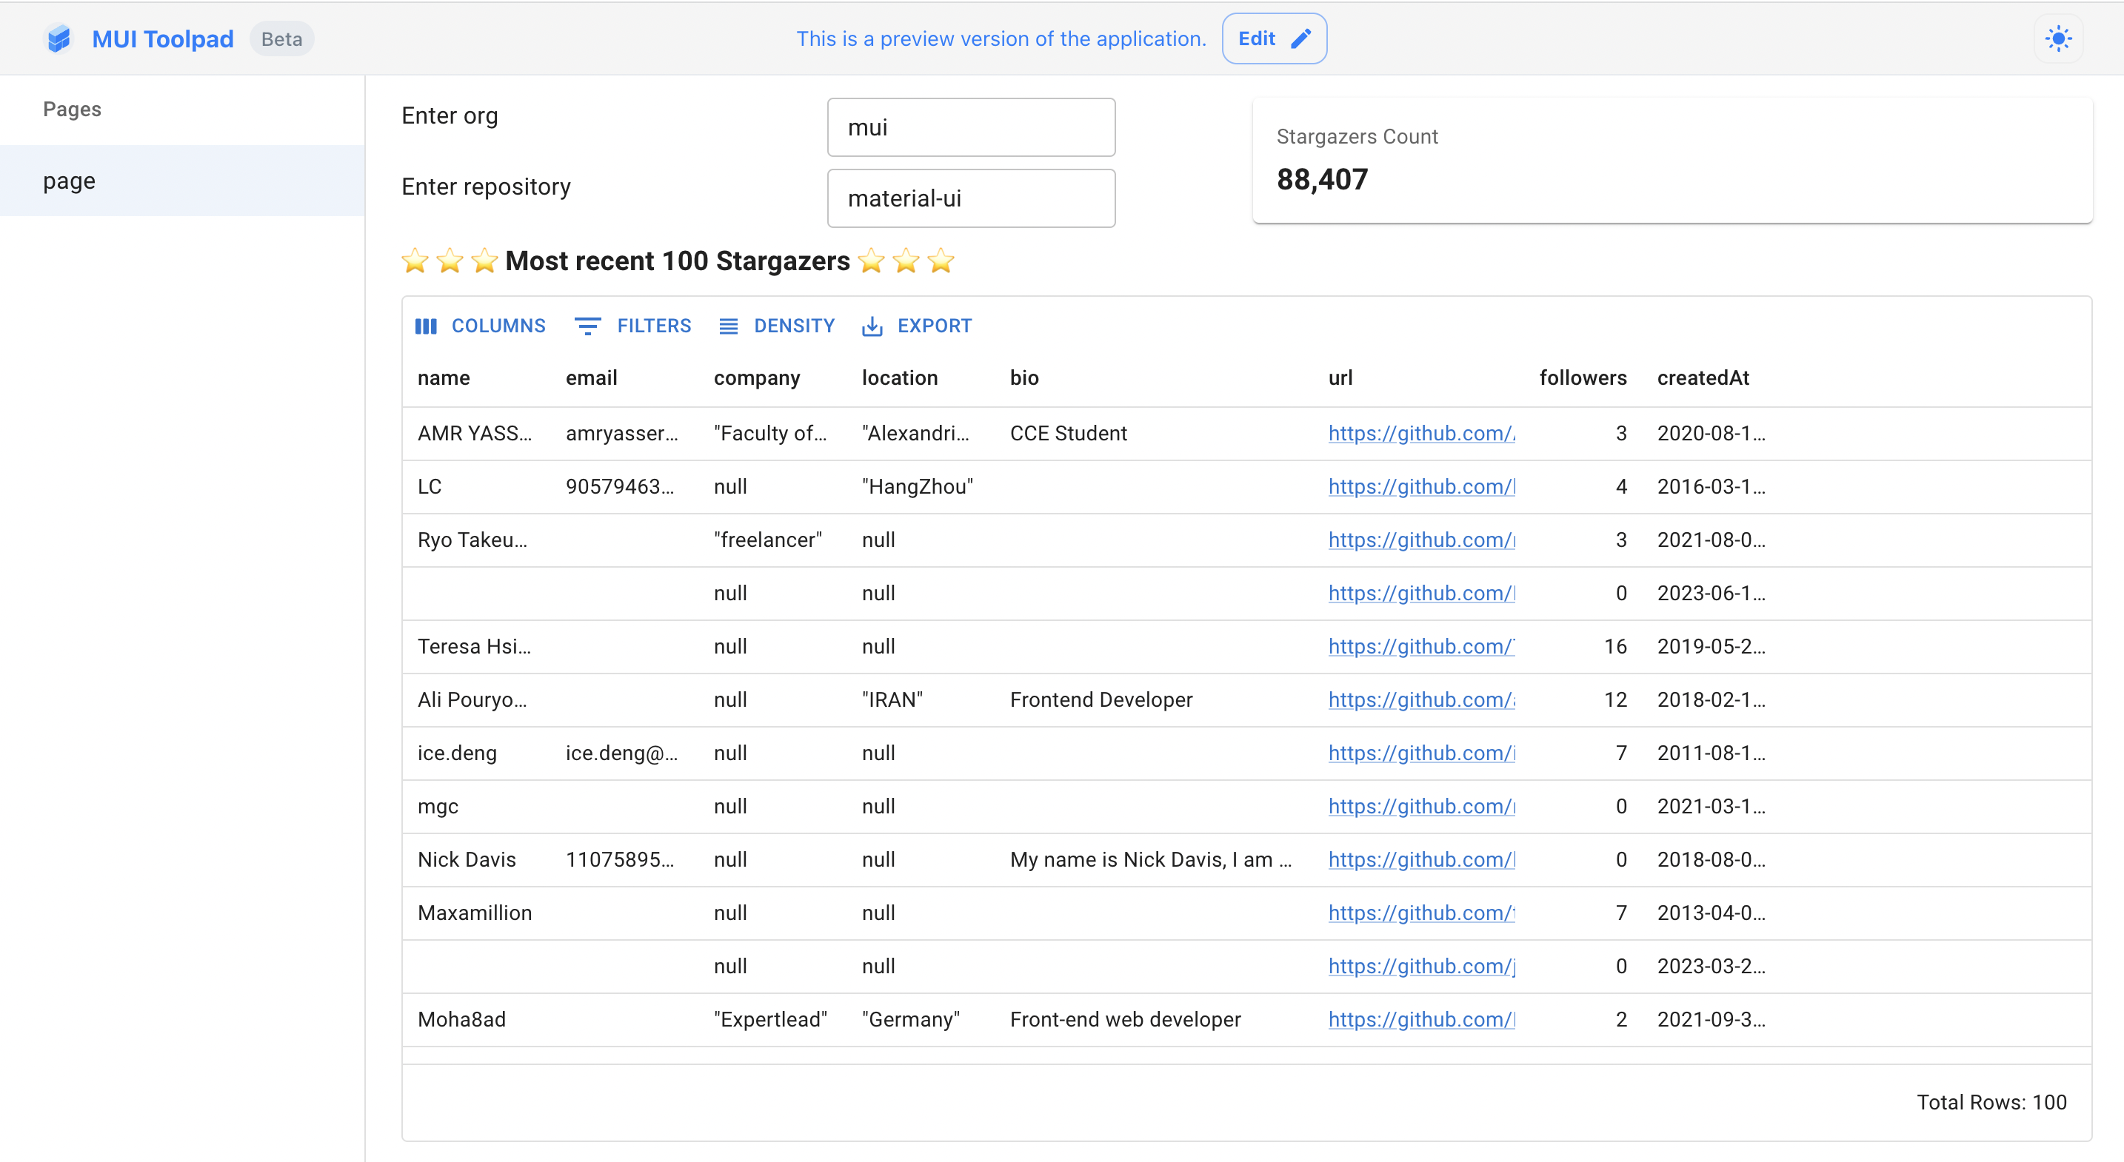The height and width of the screenshot is (1162, 2124).
Task: Select the 'amryasser...' email cell
Action: (x=624, y=434)
